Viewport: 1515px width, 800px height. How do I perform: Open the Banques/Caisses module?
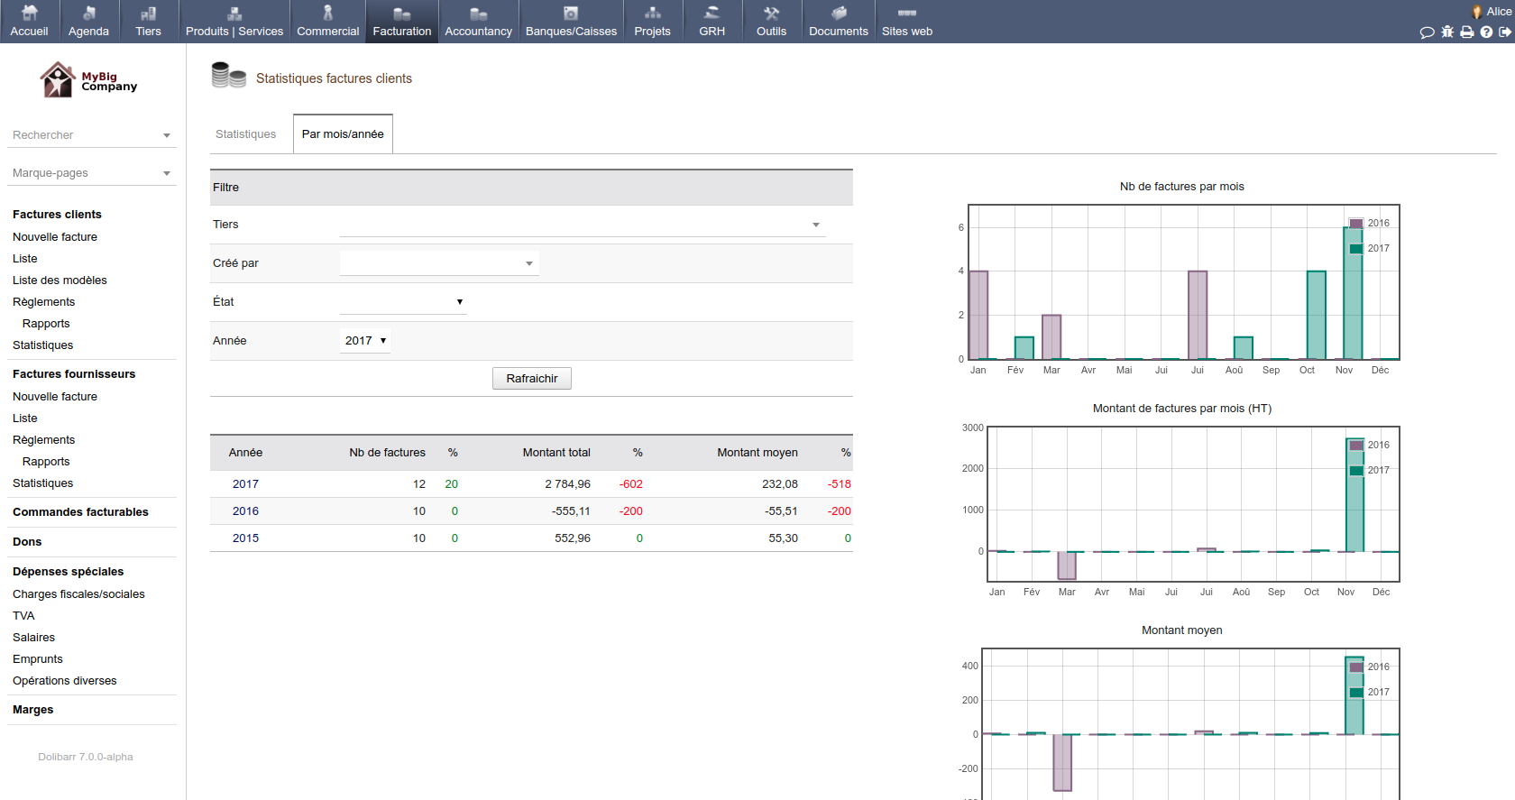coord(571,22)
